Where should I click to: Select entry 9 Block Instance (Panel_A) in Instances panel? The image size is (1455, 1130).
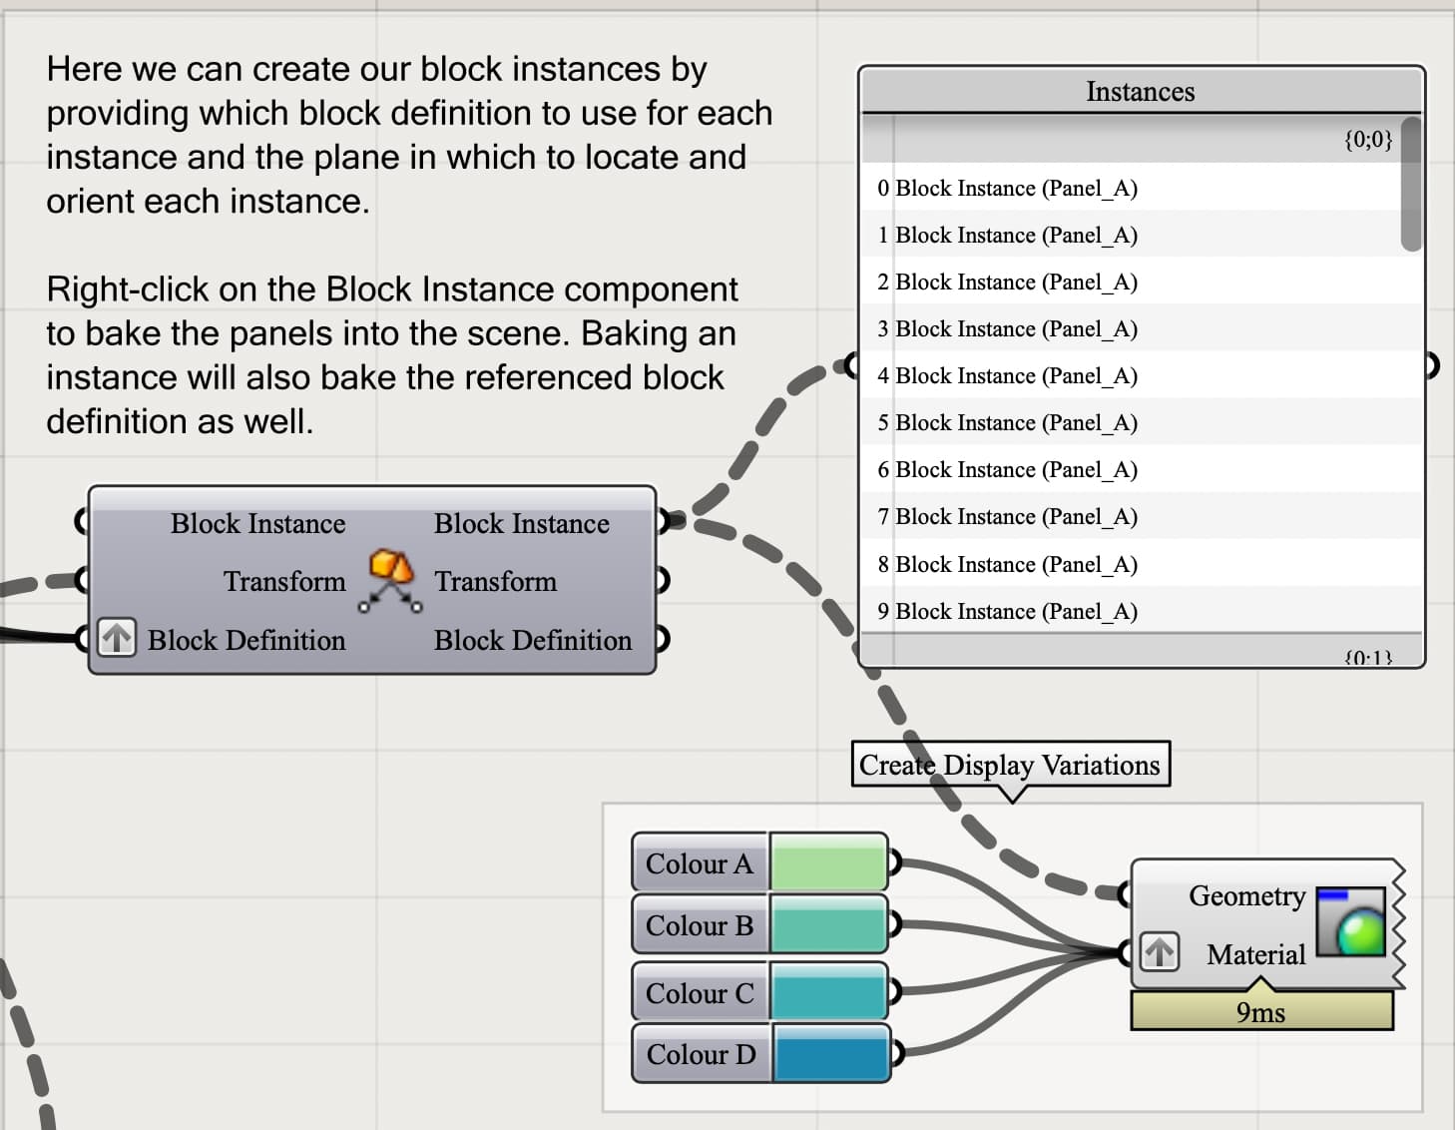coord(1008,611)
